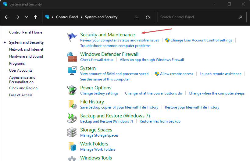
Task: Open Programs category in the sidebar
Action: point(17,63)
